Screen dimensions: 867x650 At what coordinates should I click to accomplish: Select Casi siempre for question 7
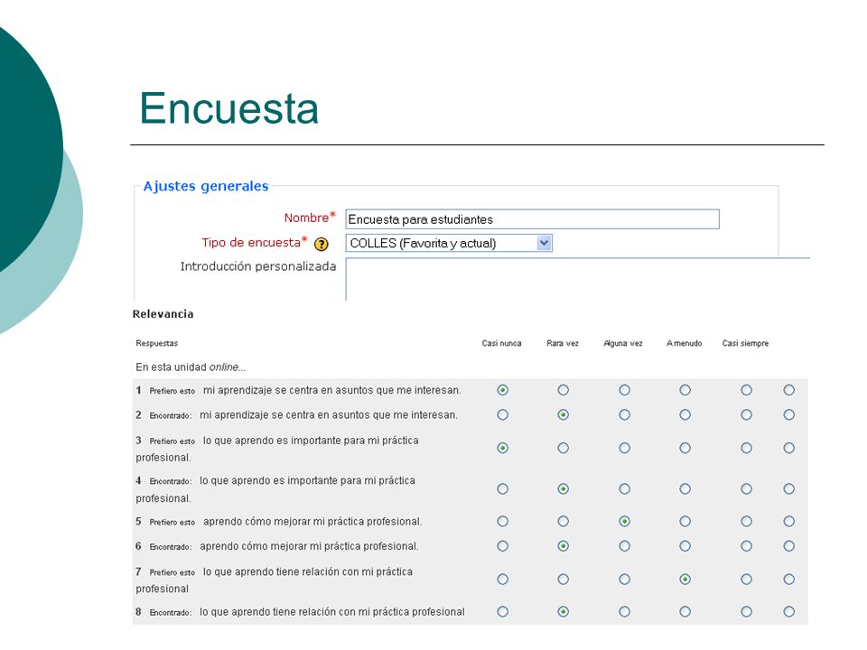pyautogui.click(x=747, y=580)
